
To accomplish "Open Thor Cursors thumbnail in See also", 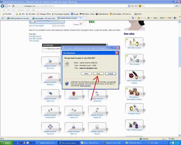I will click(x=134, y=60).
